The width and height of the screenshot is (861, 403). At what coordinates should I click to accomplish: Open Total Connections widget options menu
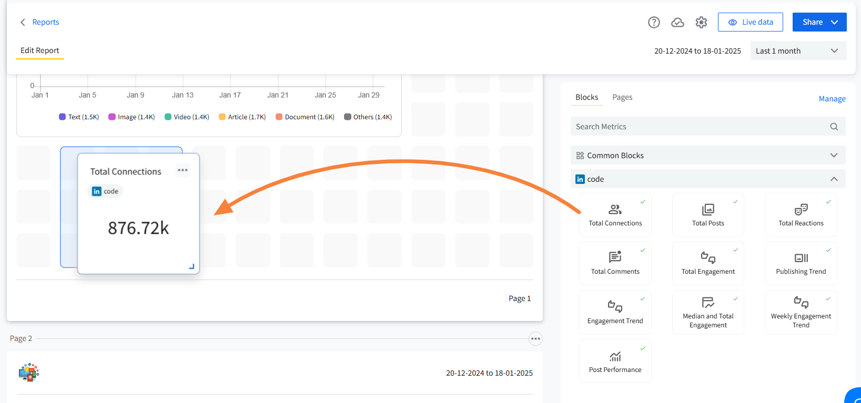[183, 170]
